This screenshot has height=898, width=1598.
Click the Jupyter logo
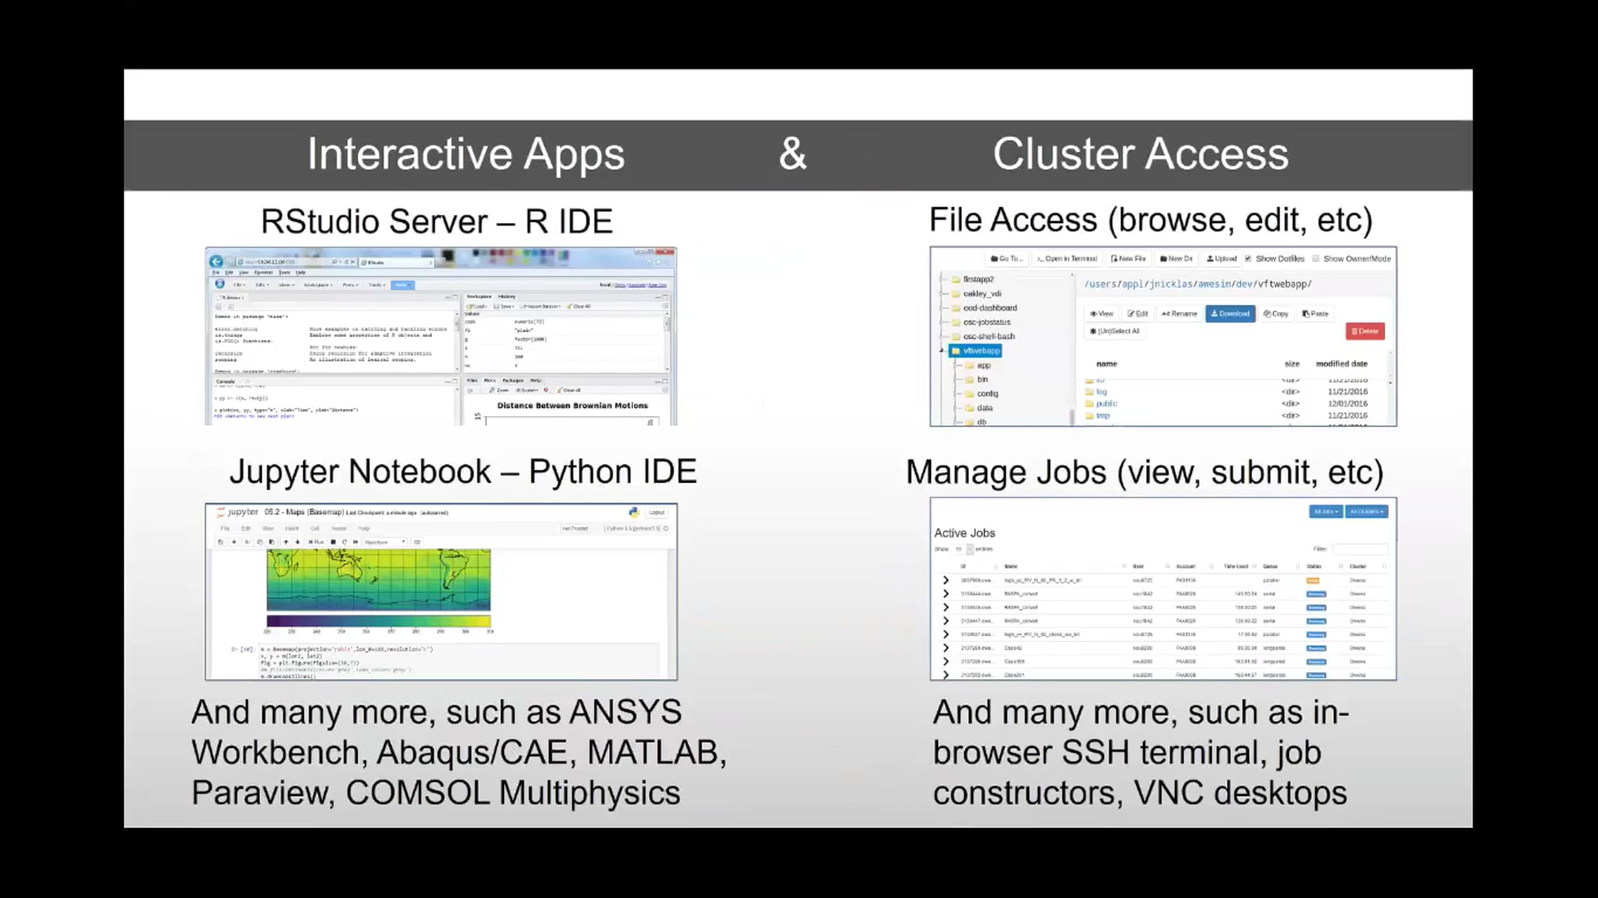237,512
